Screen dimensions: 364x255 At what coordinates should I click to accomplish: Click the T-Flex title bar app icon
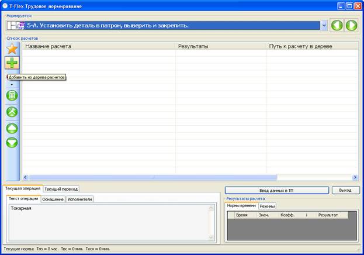[x=5, y=6]
